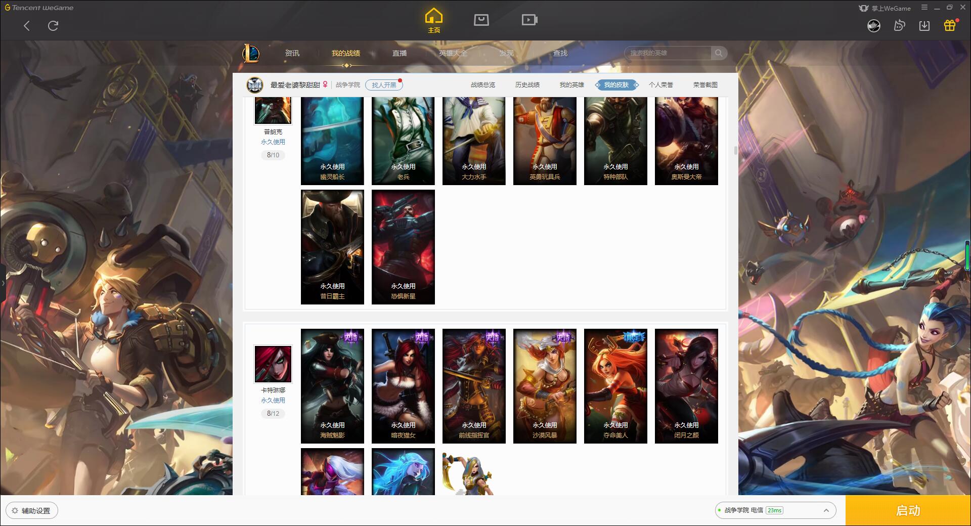Viewport: 971px width, 526px height.
Task: Open the 大力水手 skin card
Action: (x=474, y=141)
